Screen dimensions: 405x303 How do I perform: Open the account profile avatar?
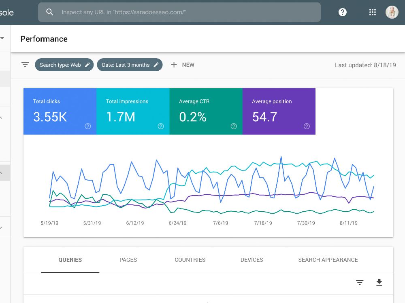click(x=392, y=12)
